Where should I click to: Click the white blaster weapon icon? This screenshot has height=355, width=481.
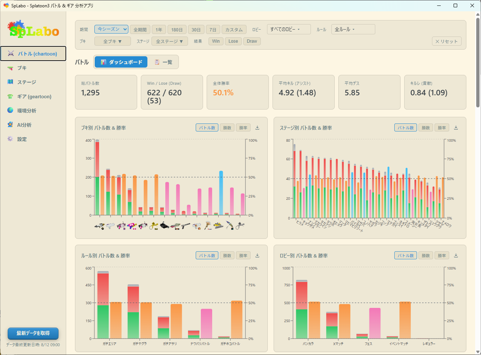point(110,226)
